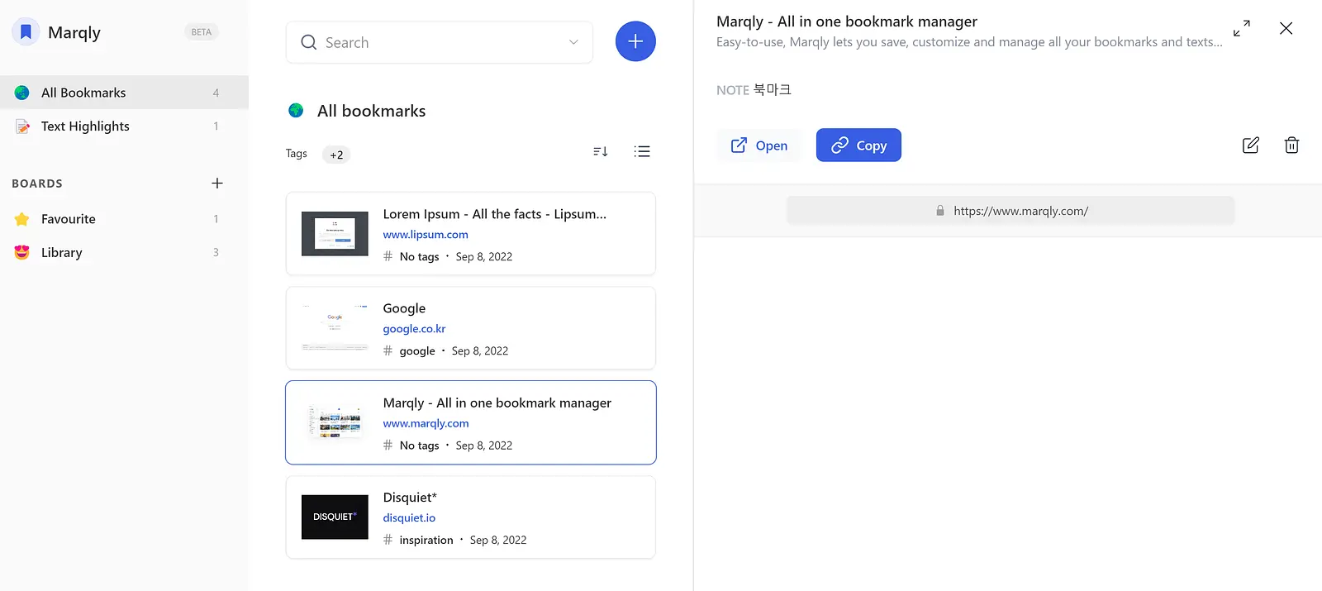Select the Disquiet bookmark thumbnail
The height and width of the screenshot is (591, 1322).
[335, 517]
